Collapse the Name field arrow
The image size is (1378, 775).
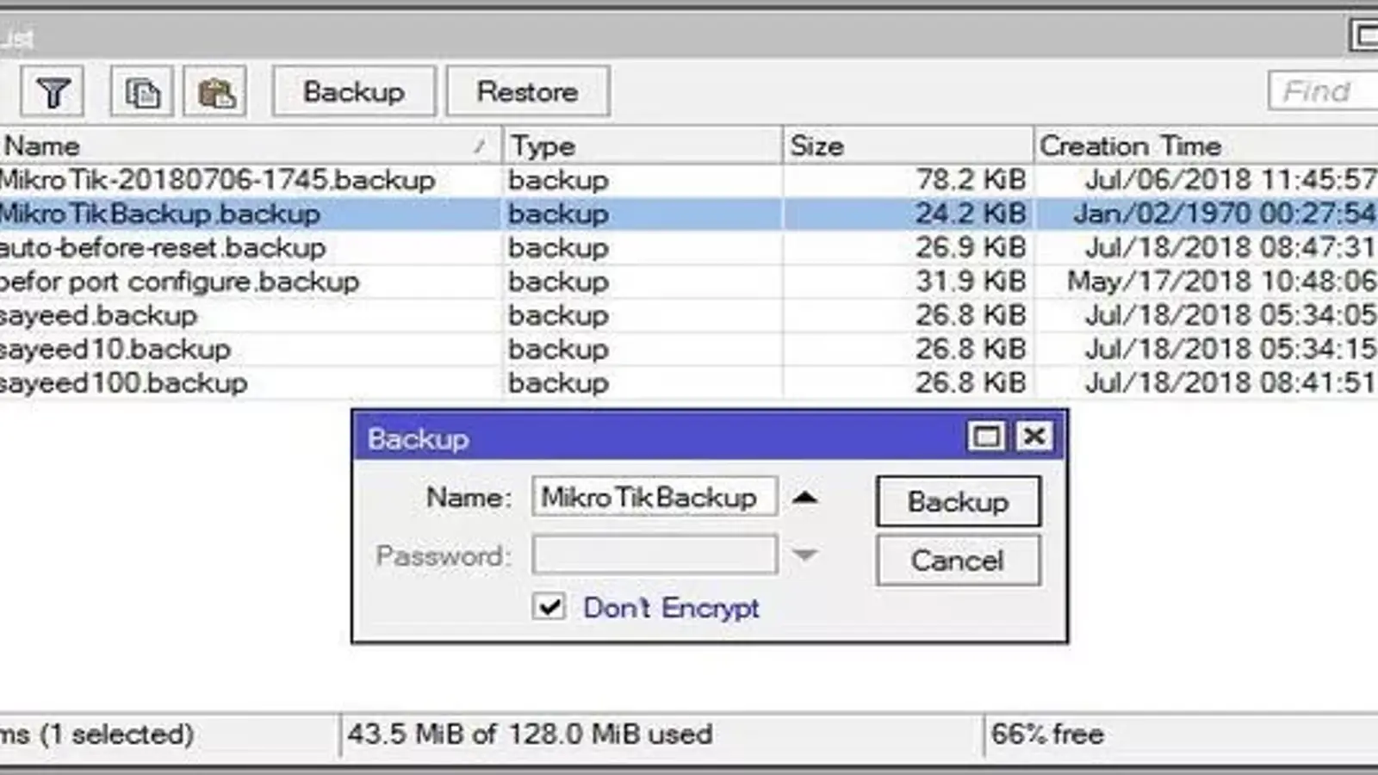[804, 498]
